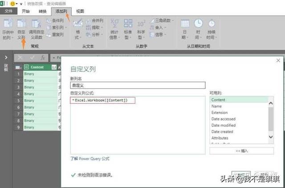Viewport: 285px width, 188px height.
Task: Open the quick access toolbar dropdown arrow
Action: (x=21, y=4)
